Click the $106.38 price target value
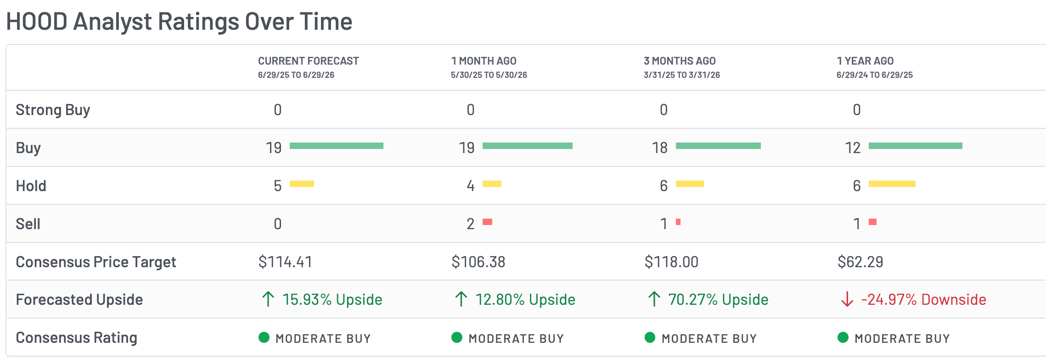Image resolution: width=1046 pixels, height=363 pixels. point(478,262)
